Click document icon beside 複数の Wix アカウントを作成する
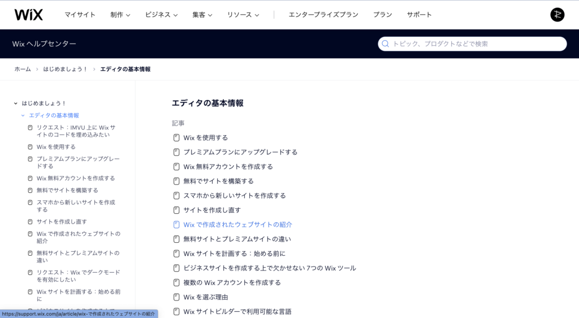 click(x=176, y=282)
